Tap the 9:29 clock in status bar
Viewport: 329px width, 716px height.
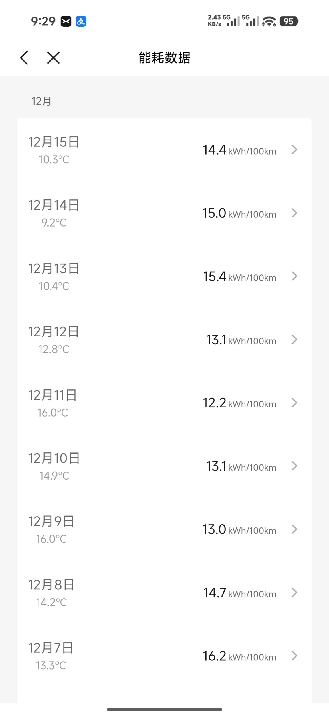43,21
